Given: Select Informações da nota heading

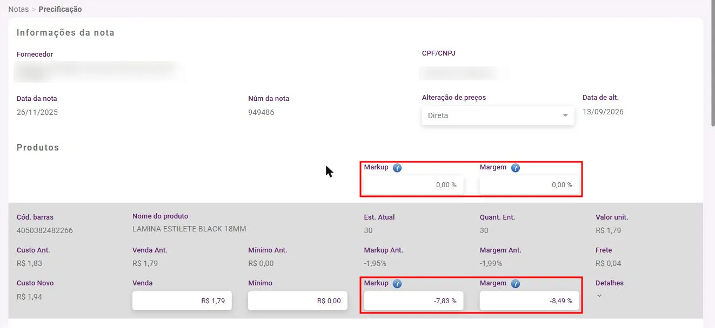Looking at the screenshot, I should [x=65, y=32].
